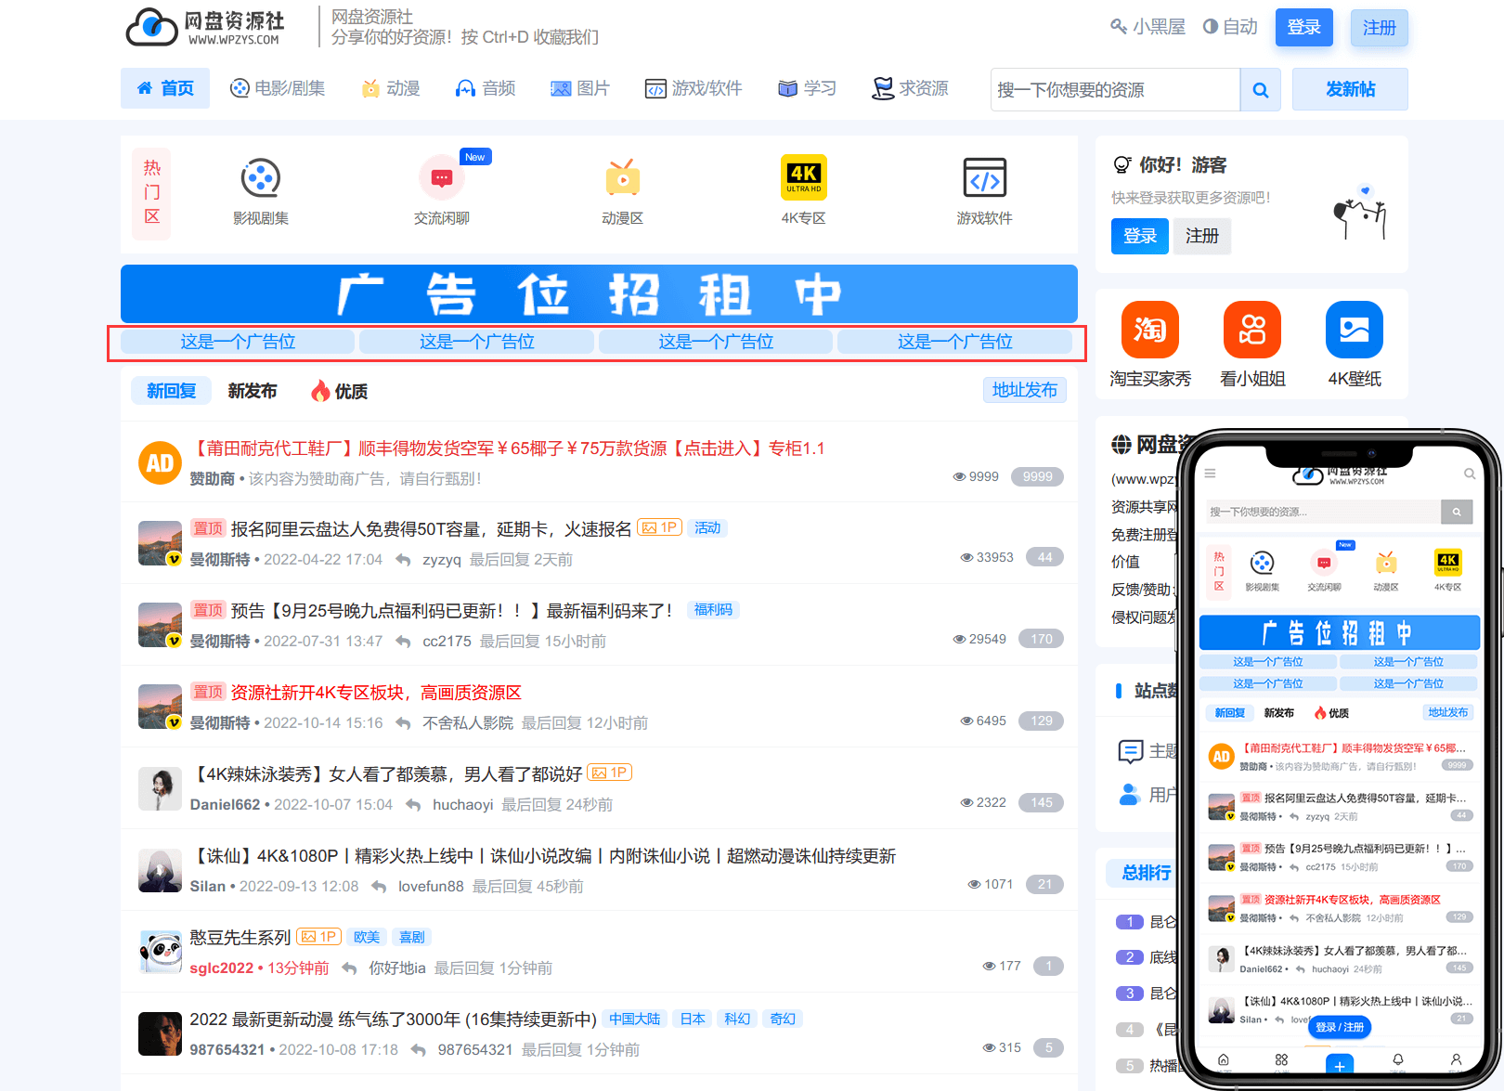Toggle the 自动 theme mode switch
1504x1091 pixels.
coord(1230,27)
